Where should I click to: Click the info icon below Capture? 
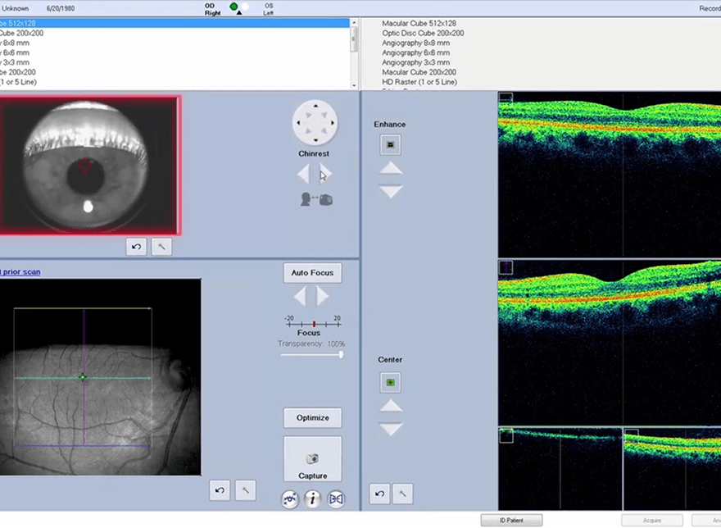click(x=312, y=498)
